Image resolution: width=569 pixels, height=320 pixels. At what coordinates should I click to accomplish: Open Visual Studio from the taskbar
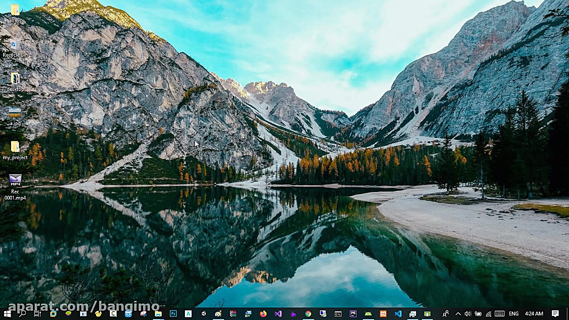(x=278, y=314)
